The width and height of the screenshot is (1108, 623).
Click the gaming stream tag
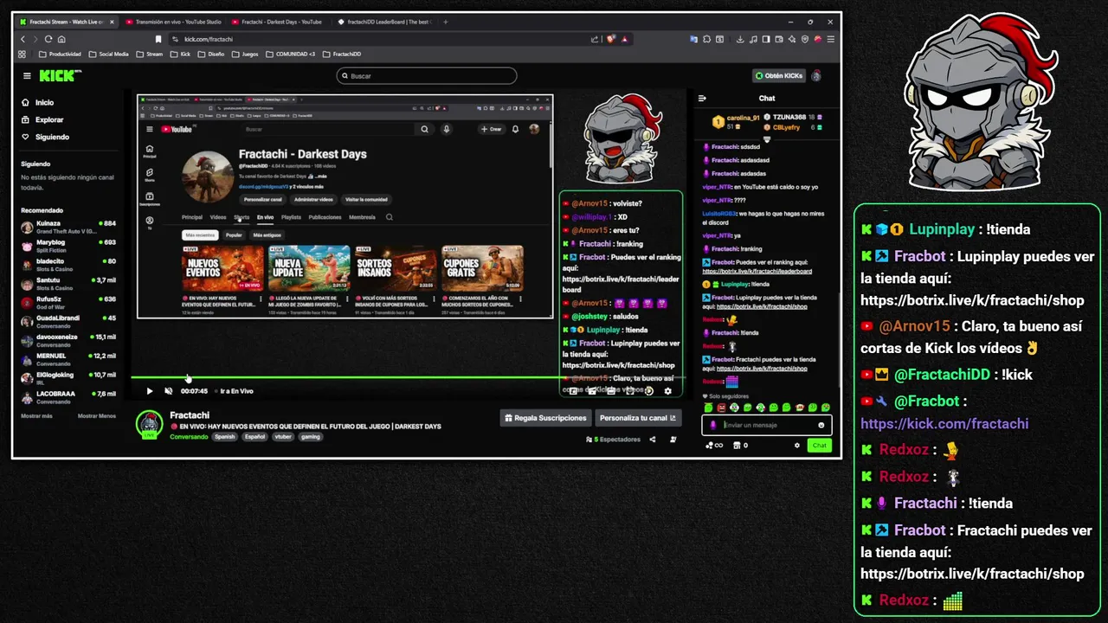311,437
